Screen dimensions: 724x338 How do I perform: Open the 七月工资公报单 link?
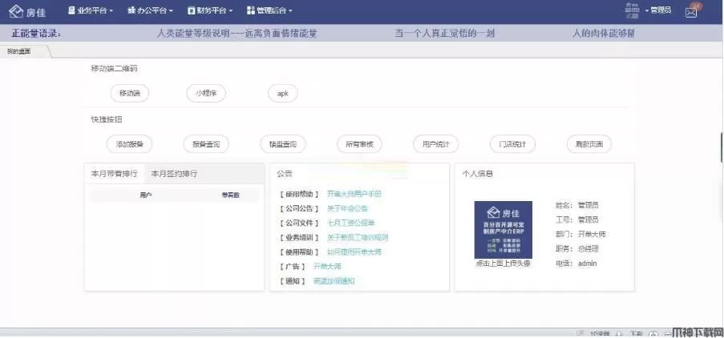pos(350,223)
